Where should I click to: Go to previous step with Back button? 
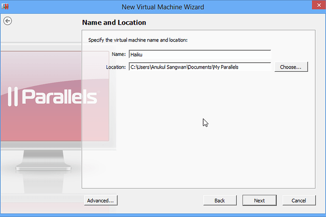pos(220,201)
